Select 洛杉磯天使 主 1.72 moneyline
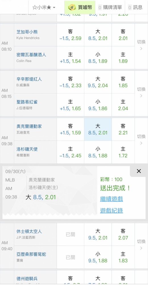Screen dimensions: 148x285 coord(123,152)
